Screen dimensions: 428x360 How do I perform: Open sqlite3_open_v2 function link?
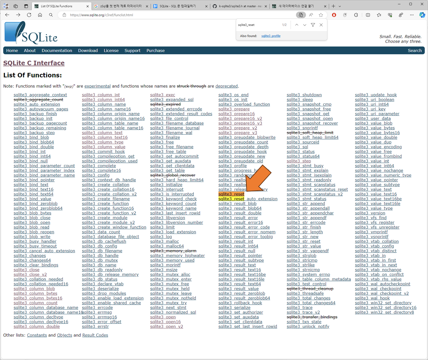click(167, 327)
